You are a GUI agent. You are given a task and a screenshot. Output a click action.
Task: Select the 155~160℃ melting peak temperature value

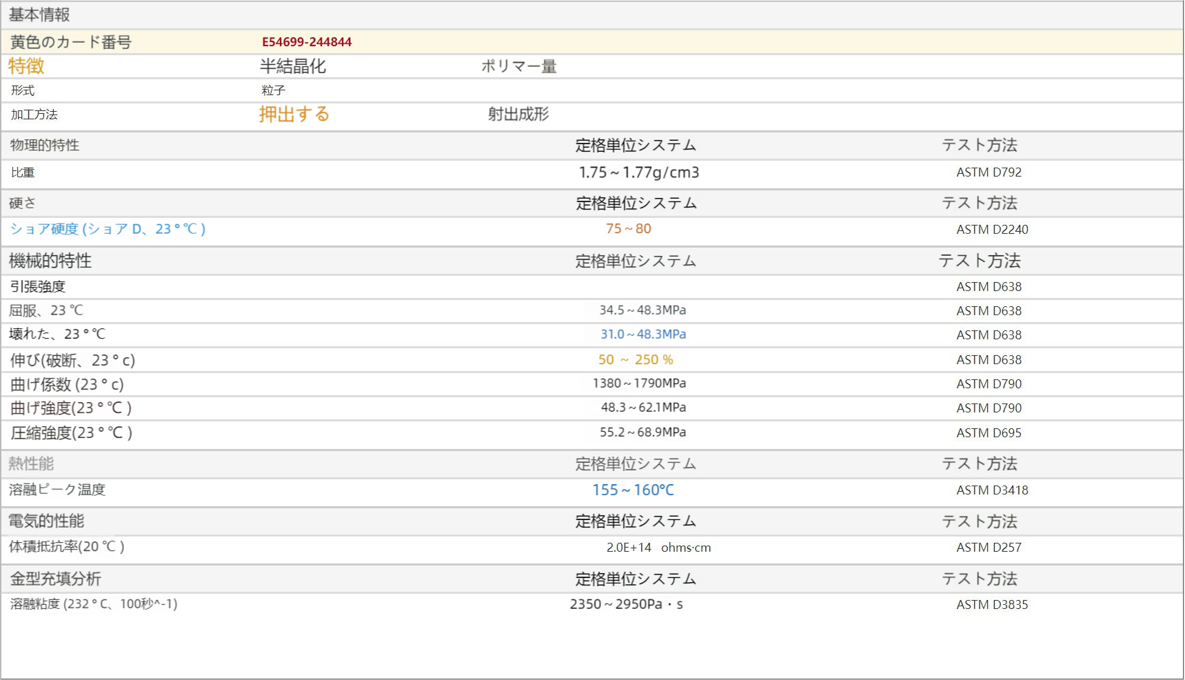tap(636, 490)
